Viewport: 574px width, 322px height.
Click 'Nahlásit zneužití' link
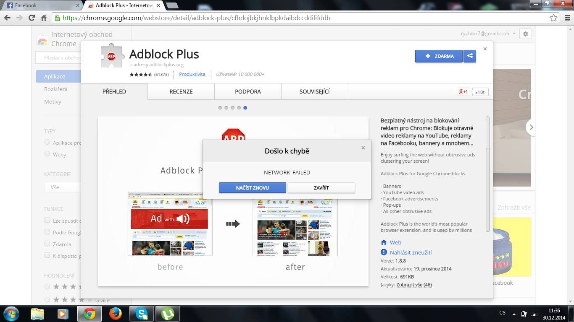coord(411,252)
